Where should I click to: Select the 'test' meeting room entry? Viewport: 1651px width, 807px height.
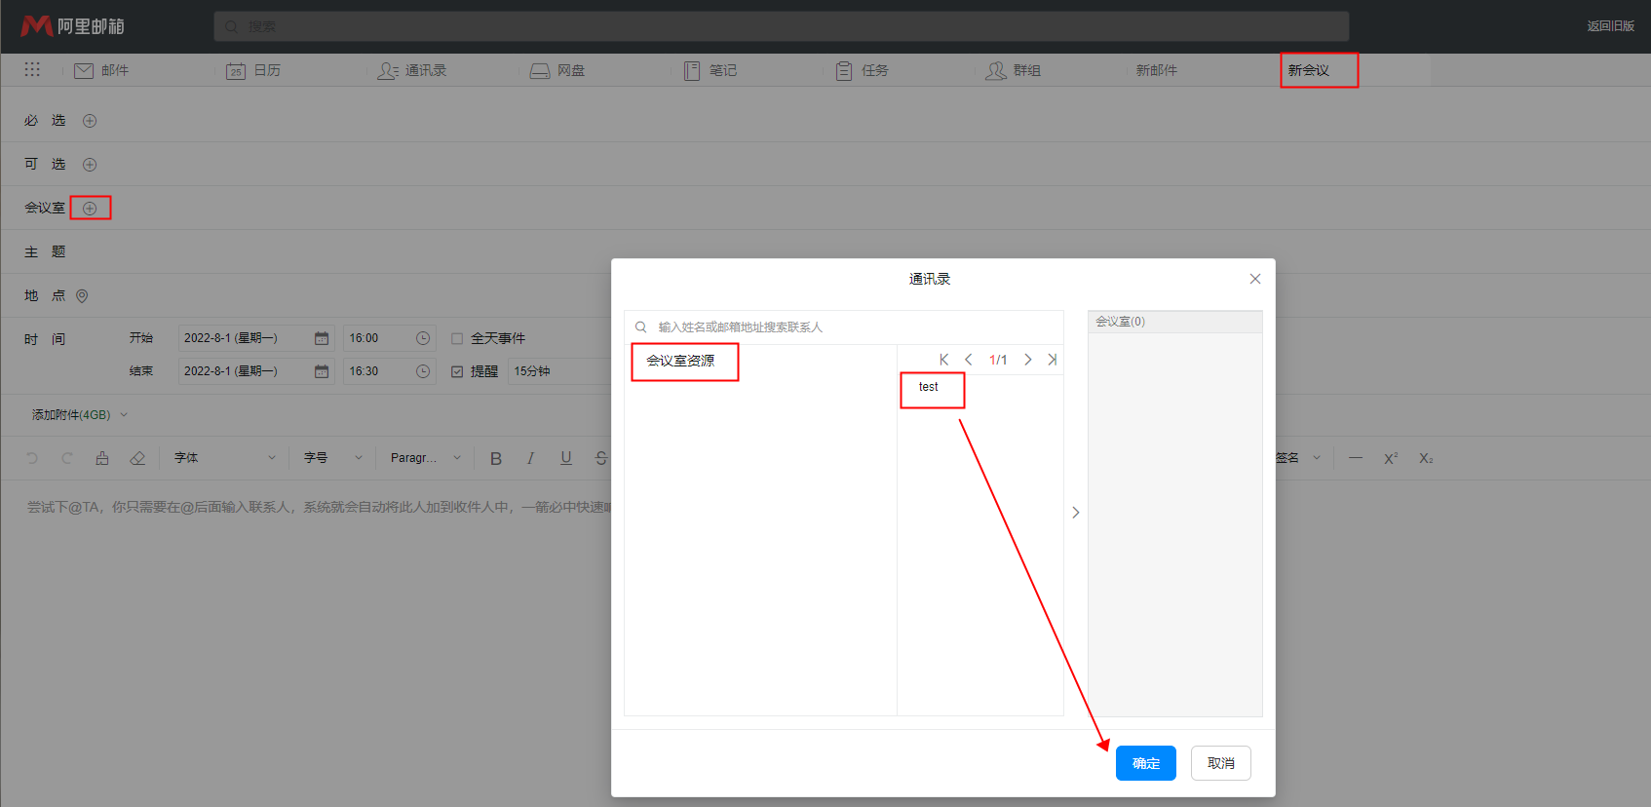click(x=929, y=387)
